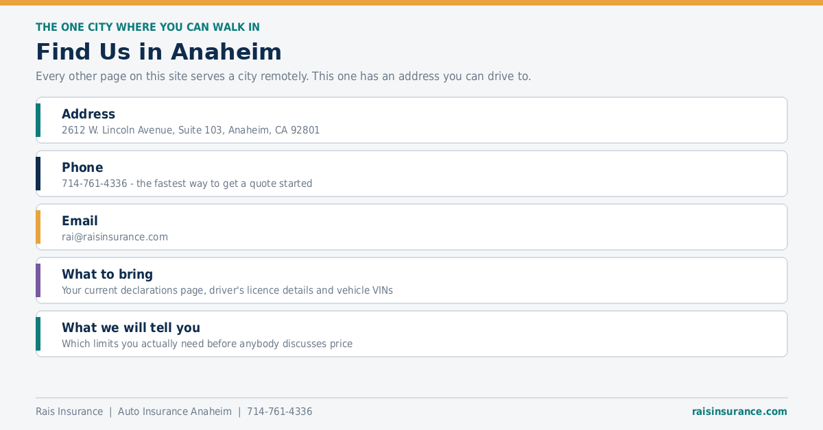Click the orange accent bar on the Email card

(38, 227)
